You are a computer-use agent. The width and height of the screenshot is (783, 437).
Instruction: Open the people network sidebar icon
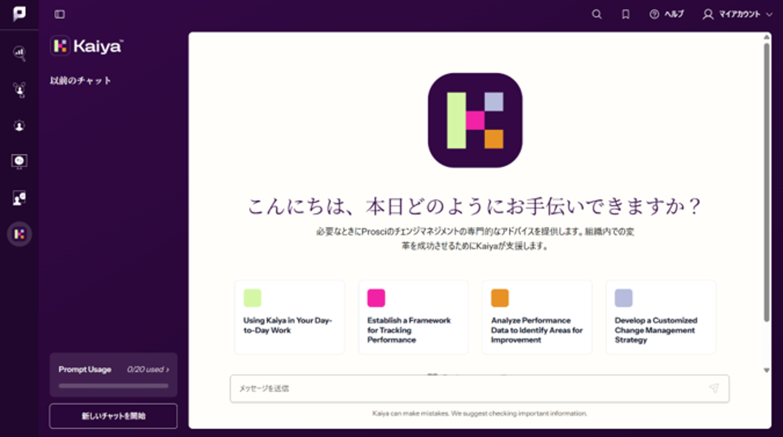pos(19,90)
